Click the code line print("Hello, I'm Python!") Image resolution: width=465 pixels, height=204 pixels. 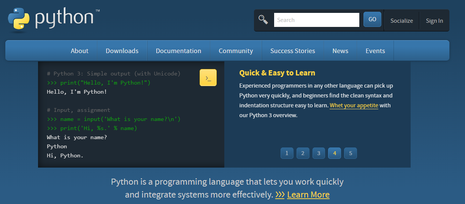99,83
